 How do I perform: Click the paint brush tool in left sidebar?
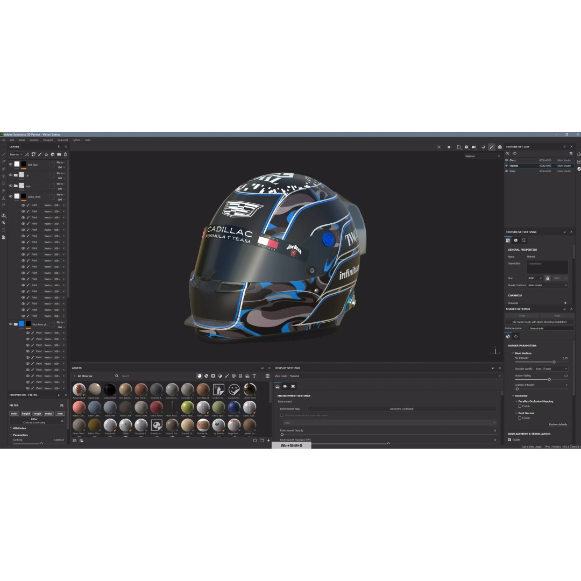4,154
